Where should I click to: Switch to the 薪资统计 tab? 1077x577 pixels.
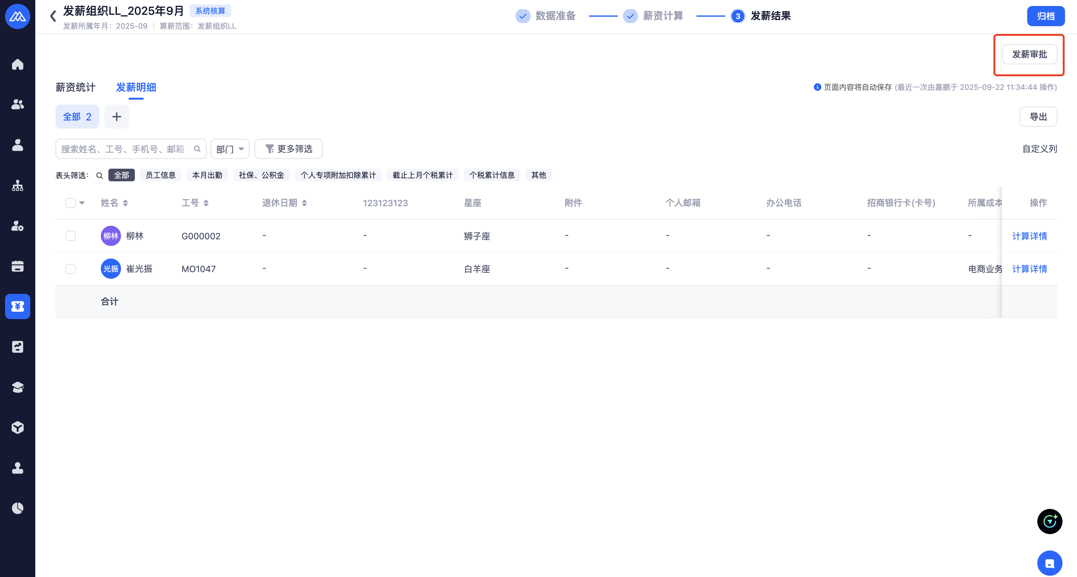76,87
